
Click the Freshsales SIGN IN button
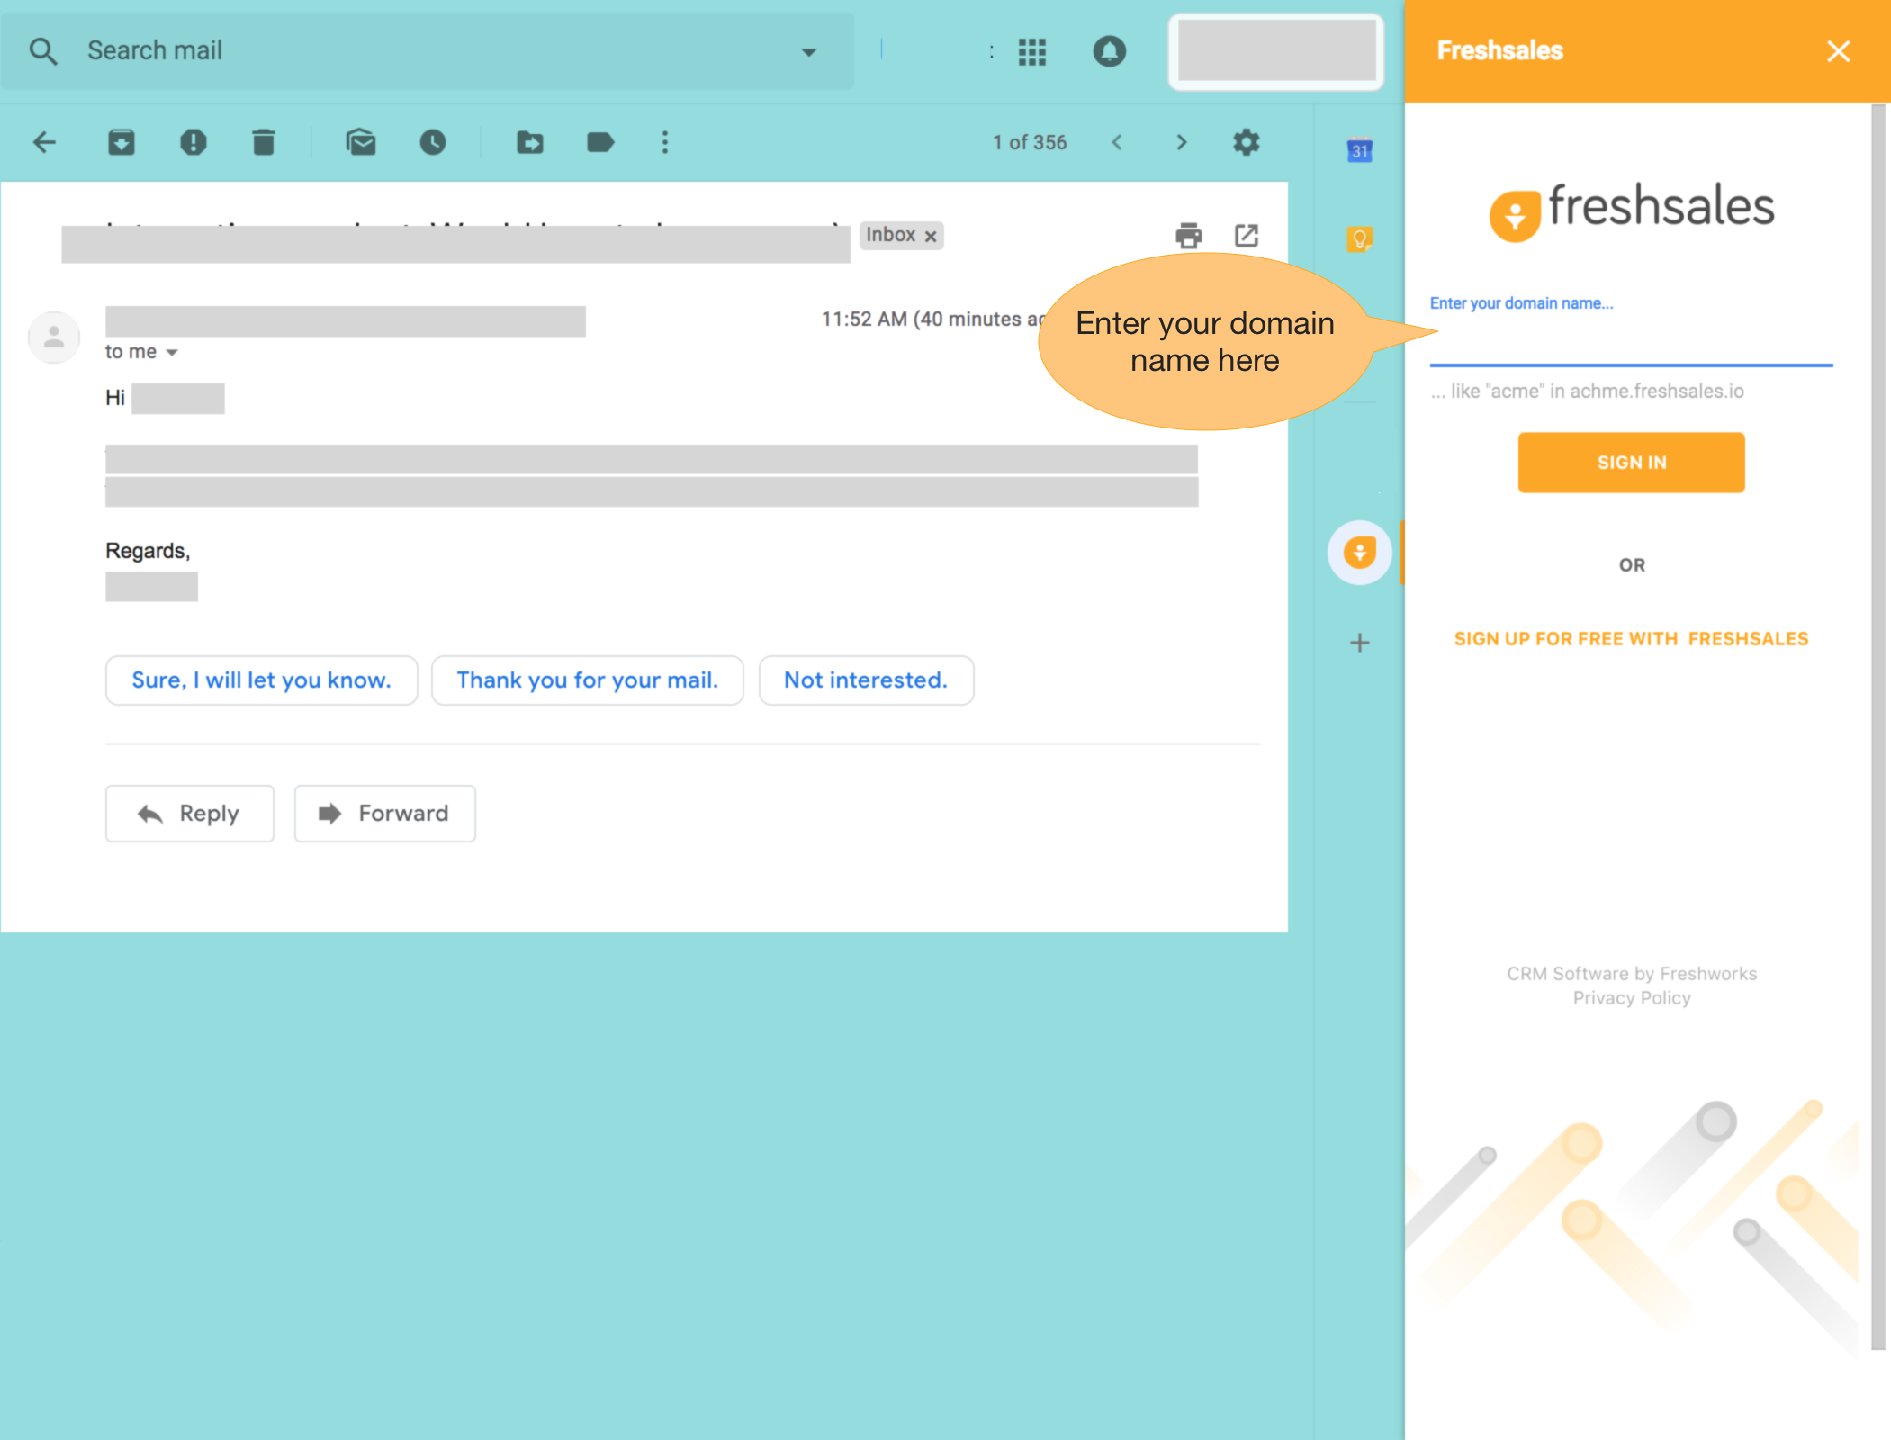point(1631,463)
